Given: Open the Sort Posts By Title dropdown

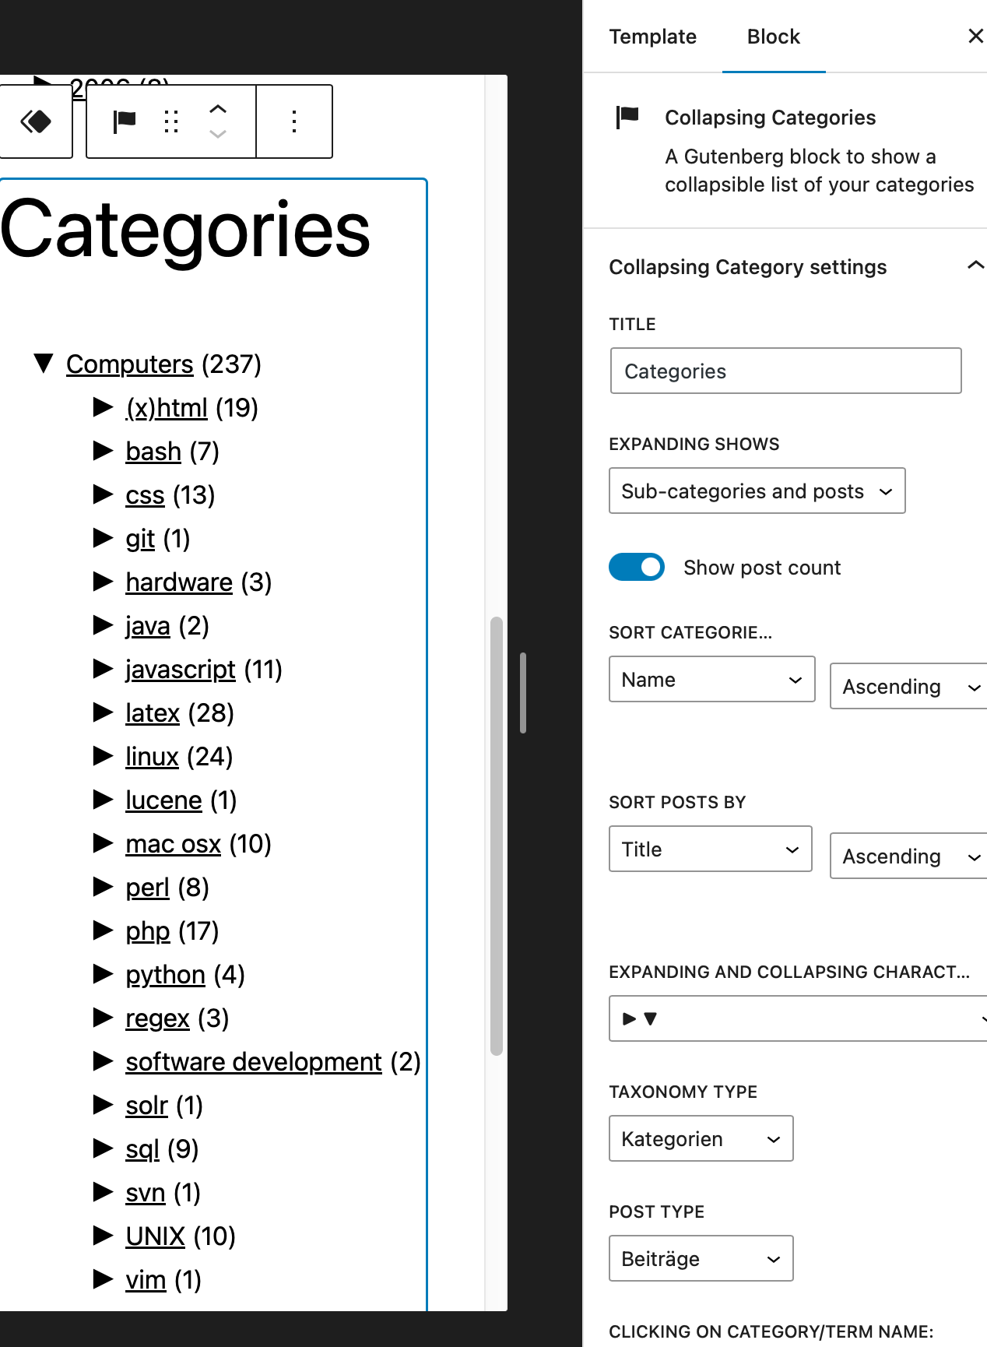Looking at the screenshot, I should click(x=710, y=849).
